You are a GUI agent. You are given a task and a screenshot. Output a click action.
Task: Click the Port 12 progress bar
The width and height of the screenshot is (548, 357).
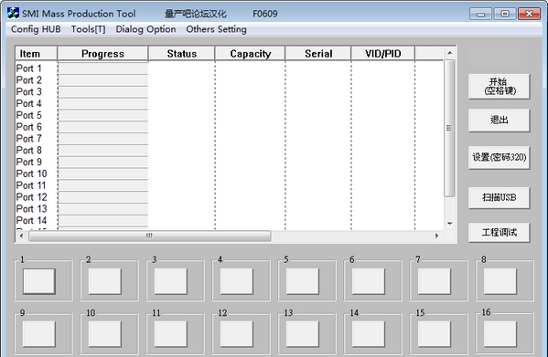[103, 197]
